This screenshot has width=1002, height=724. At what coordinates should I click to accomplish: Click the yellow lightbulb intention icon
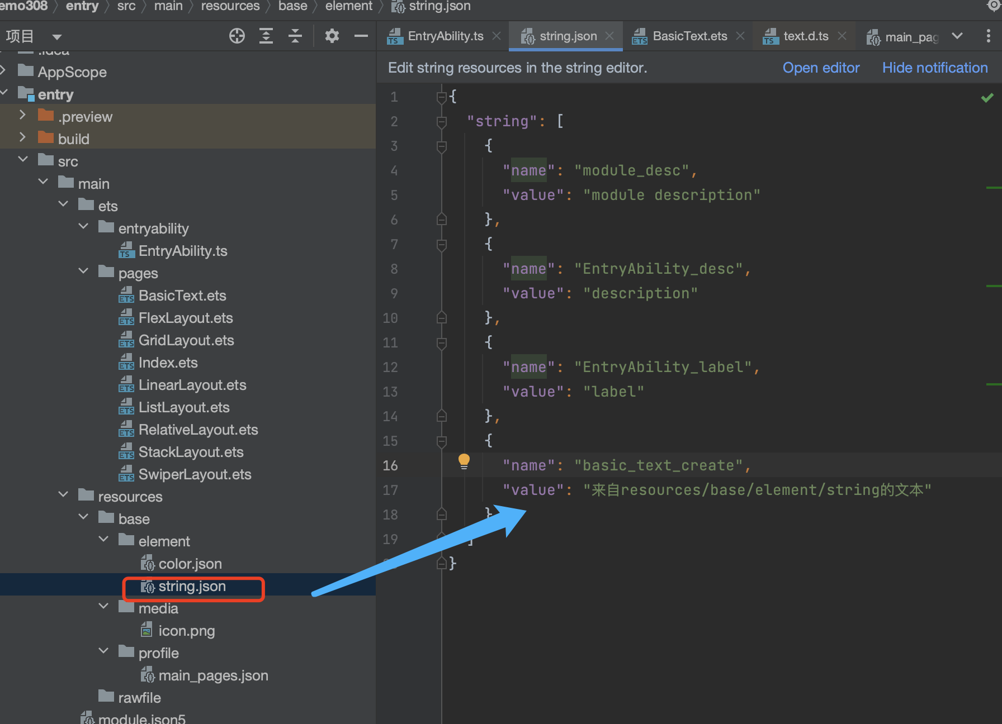[464, 461]
